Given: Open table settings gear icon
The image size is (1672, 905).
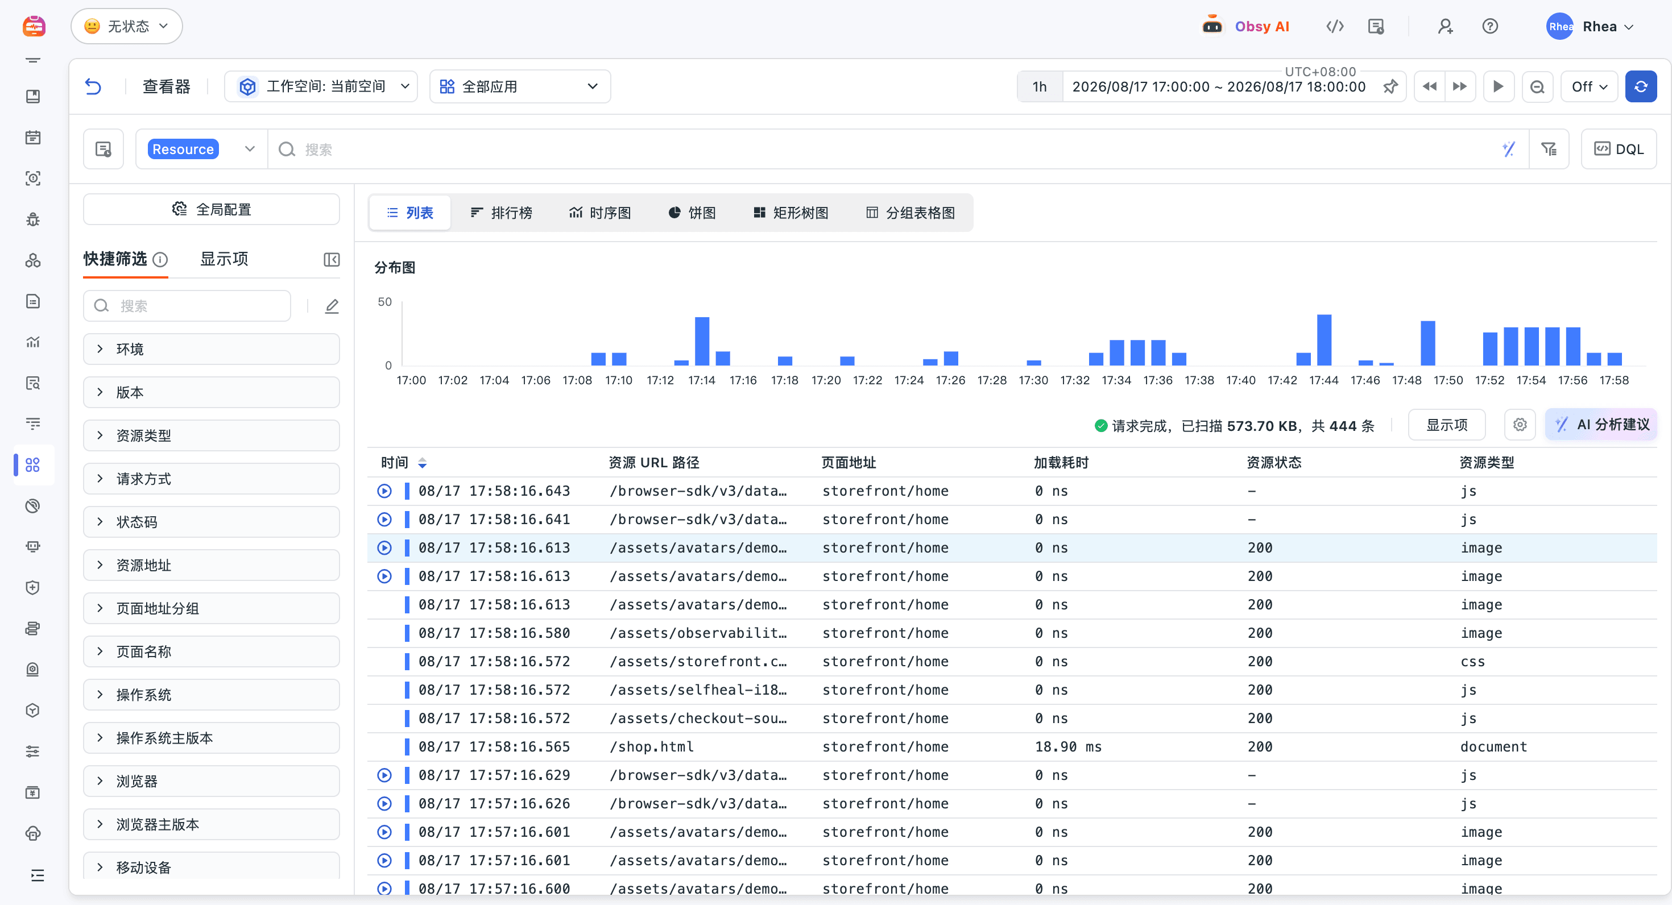Looking at the screenshot, I should click(1520, 425).
